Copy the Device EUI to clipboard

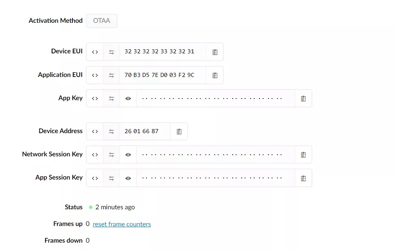(215, 52)
